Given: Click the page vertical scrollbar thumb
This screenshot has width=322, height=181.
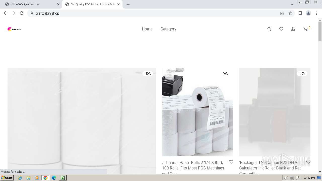Looking at the screenshot, I should pos(320,31).
